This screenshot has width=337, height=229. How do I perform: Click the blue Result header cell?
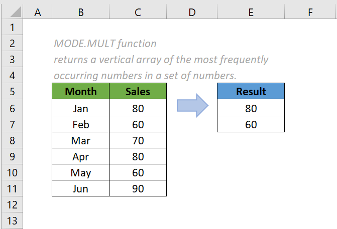[x=251, y=92]
